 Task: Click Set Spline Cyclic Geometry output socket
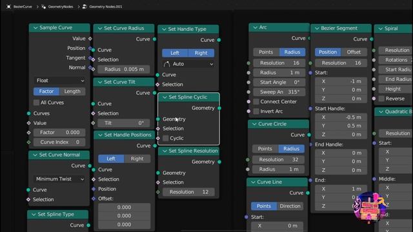[x=219, y=108]
